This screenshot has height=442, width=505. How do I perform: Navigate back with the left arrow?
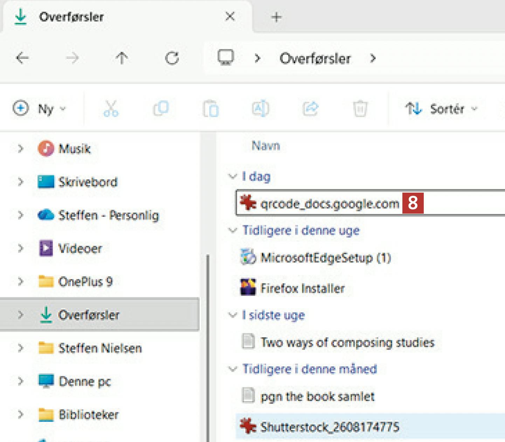[22, 58]
